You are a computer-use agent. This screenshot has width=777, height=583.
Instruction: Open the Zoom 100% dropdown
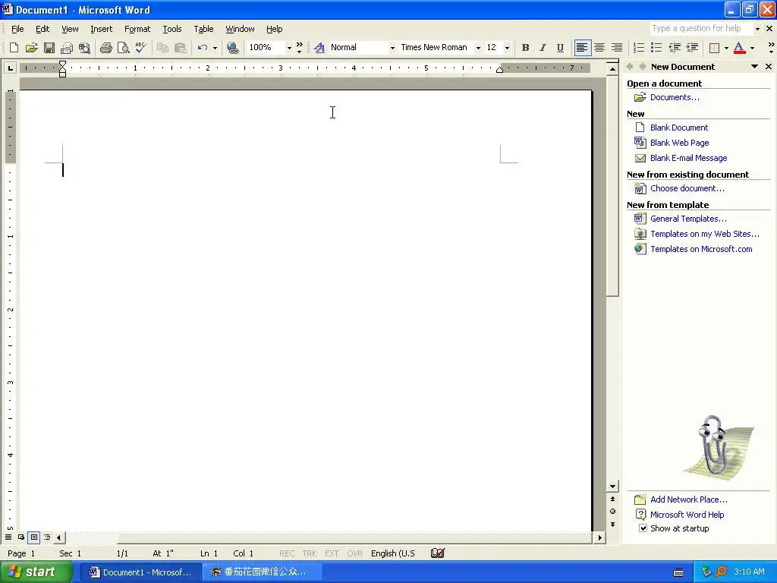(x=289, y=48)
